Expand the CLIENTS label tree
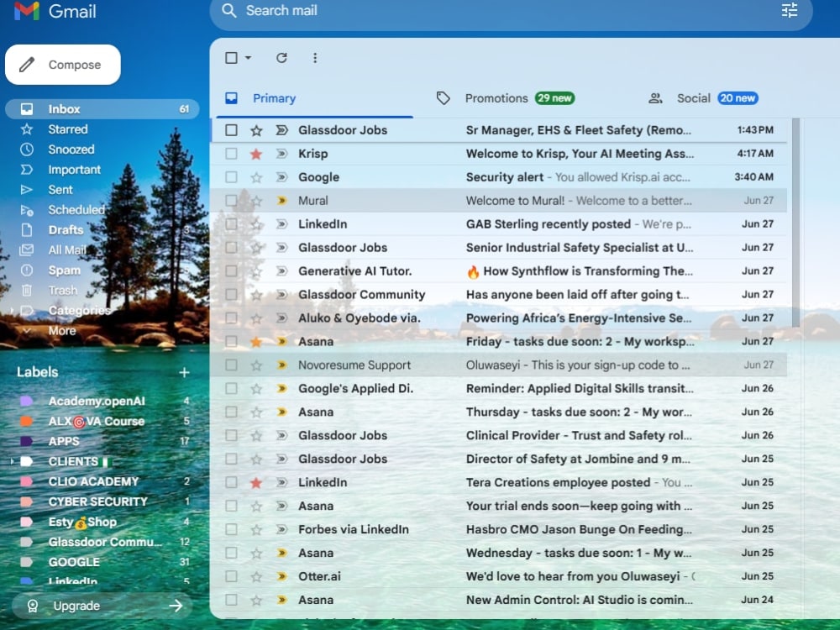The height and width of the screenshot is (630, 840). point(12,461)
